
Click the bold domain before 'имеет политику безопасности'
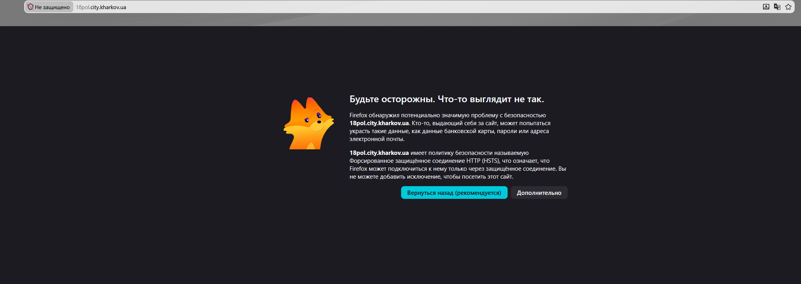(x=379, y=153)
